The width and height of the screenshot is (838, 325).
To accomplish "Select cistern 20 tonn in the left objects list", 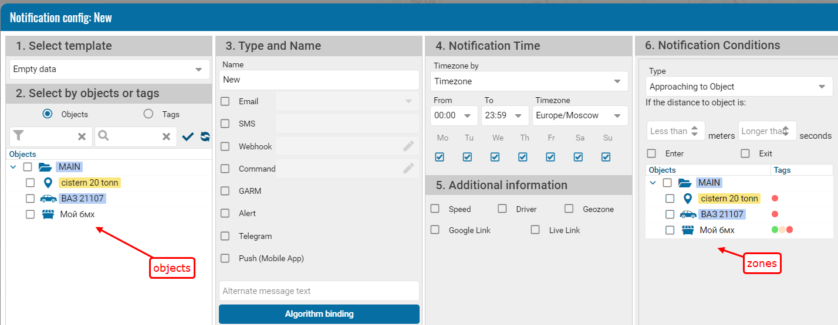I will pyautogui.click(x=31, y=183).
